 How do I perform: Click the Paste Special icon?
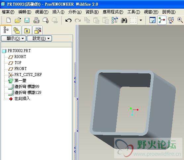pyautogui.click(x=106, y=20)
